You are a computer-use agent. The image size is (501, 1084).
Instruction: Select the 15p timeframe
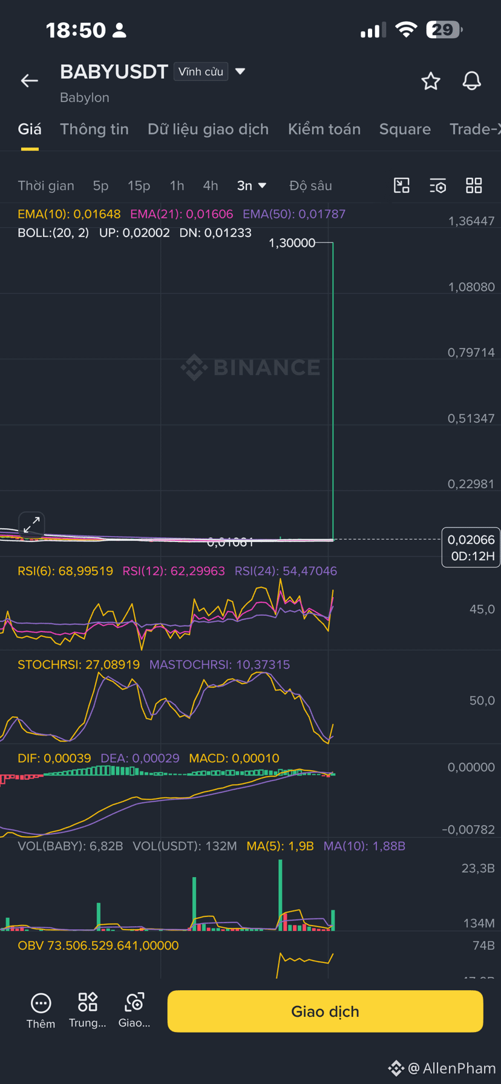tap(139, 186)
